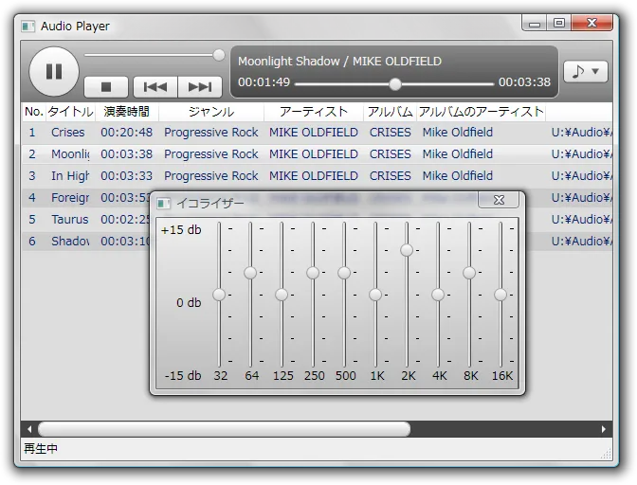Sort by the ジャンル column header

tap(210, 112)
